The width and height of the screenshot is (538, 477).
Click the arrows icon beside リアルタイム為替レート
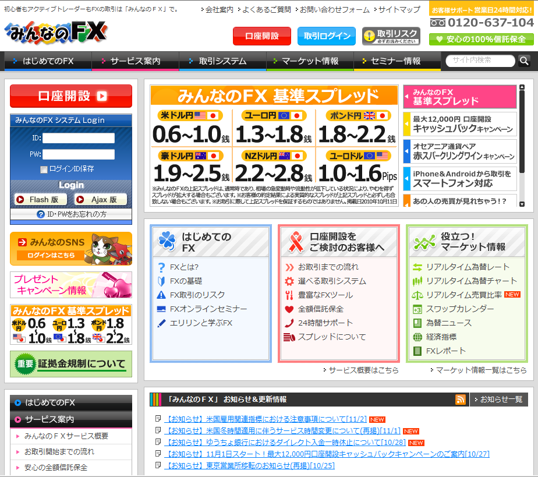(x=417, y=267)
